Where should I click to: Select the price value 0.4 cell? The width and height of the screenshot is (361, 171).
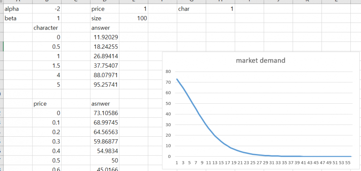coord(47,151)
